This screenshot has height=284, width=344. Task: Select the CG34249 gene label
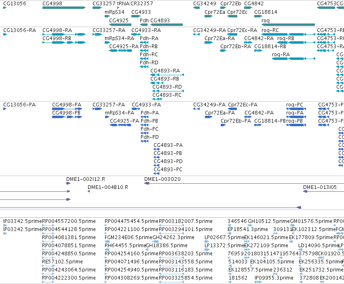pyautogui.click(x=205, y=4)
